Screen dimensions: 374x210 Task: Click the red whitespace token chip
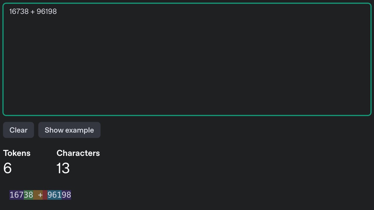pos(45,195)
